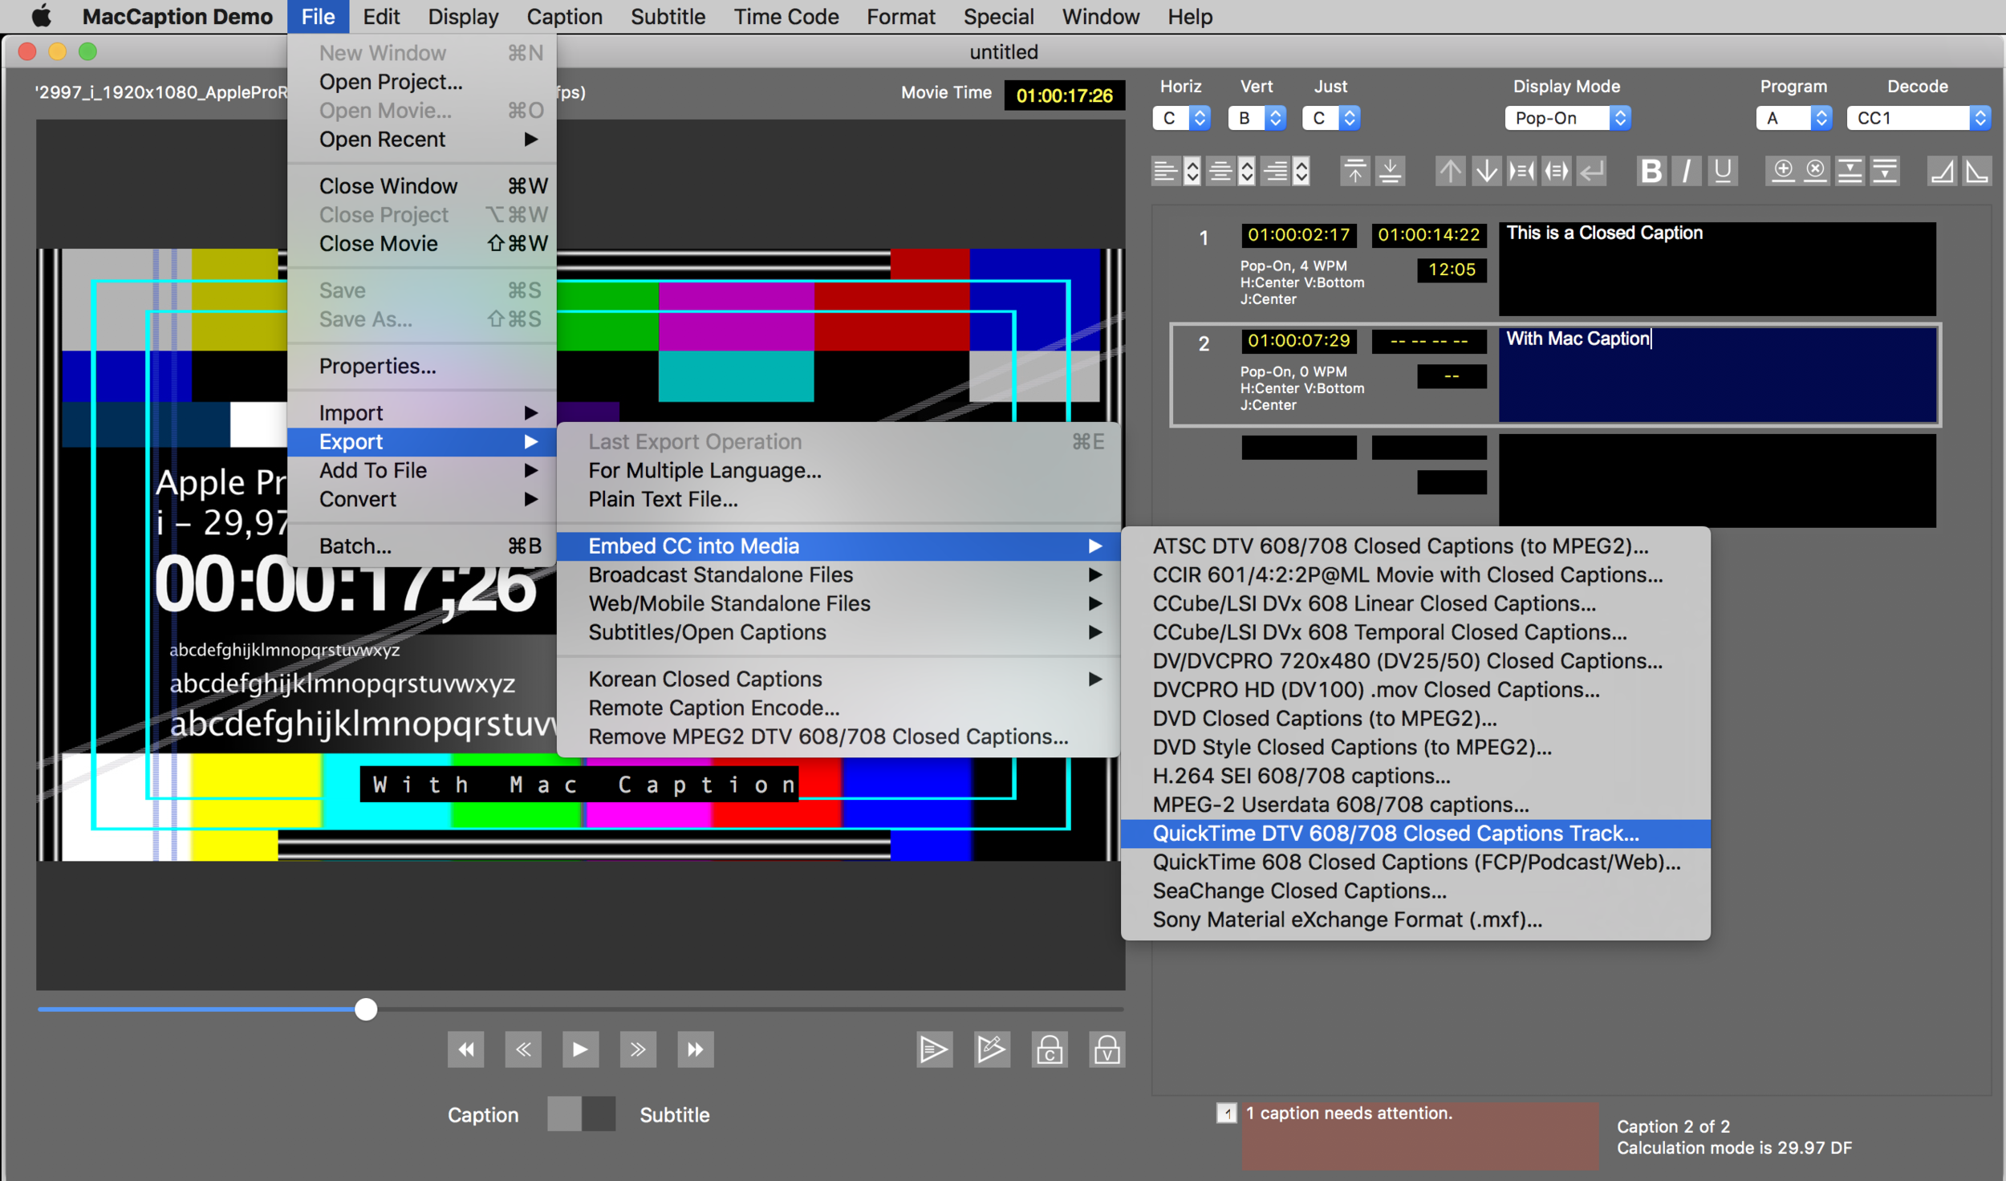Image resolution: width=2006 pixels, height=1181 pixels.
Task: Click the rewind double-chevron button
Action: tap(523, 1049)
